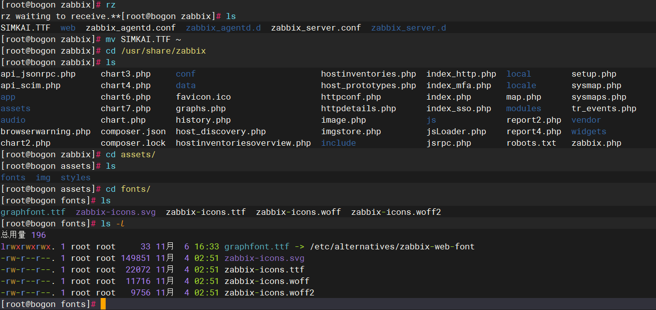Click the 'data' directory entry
Screen dimensions: 656x310
186,85
